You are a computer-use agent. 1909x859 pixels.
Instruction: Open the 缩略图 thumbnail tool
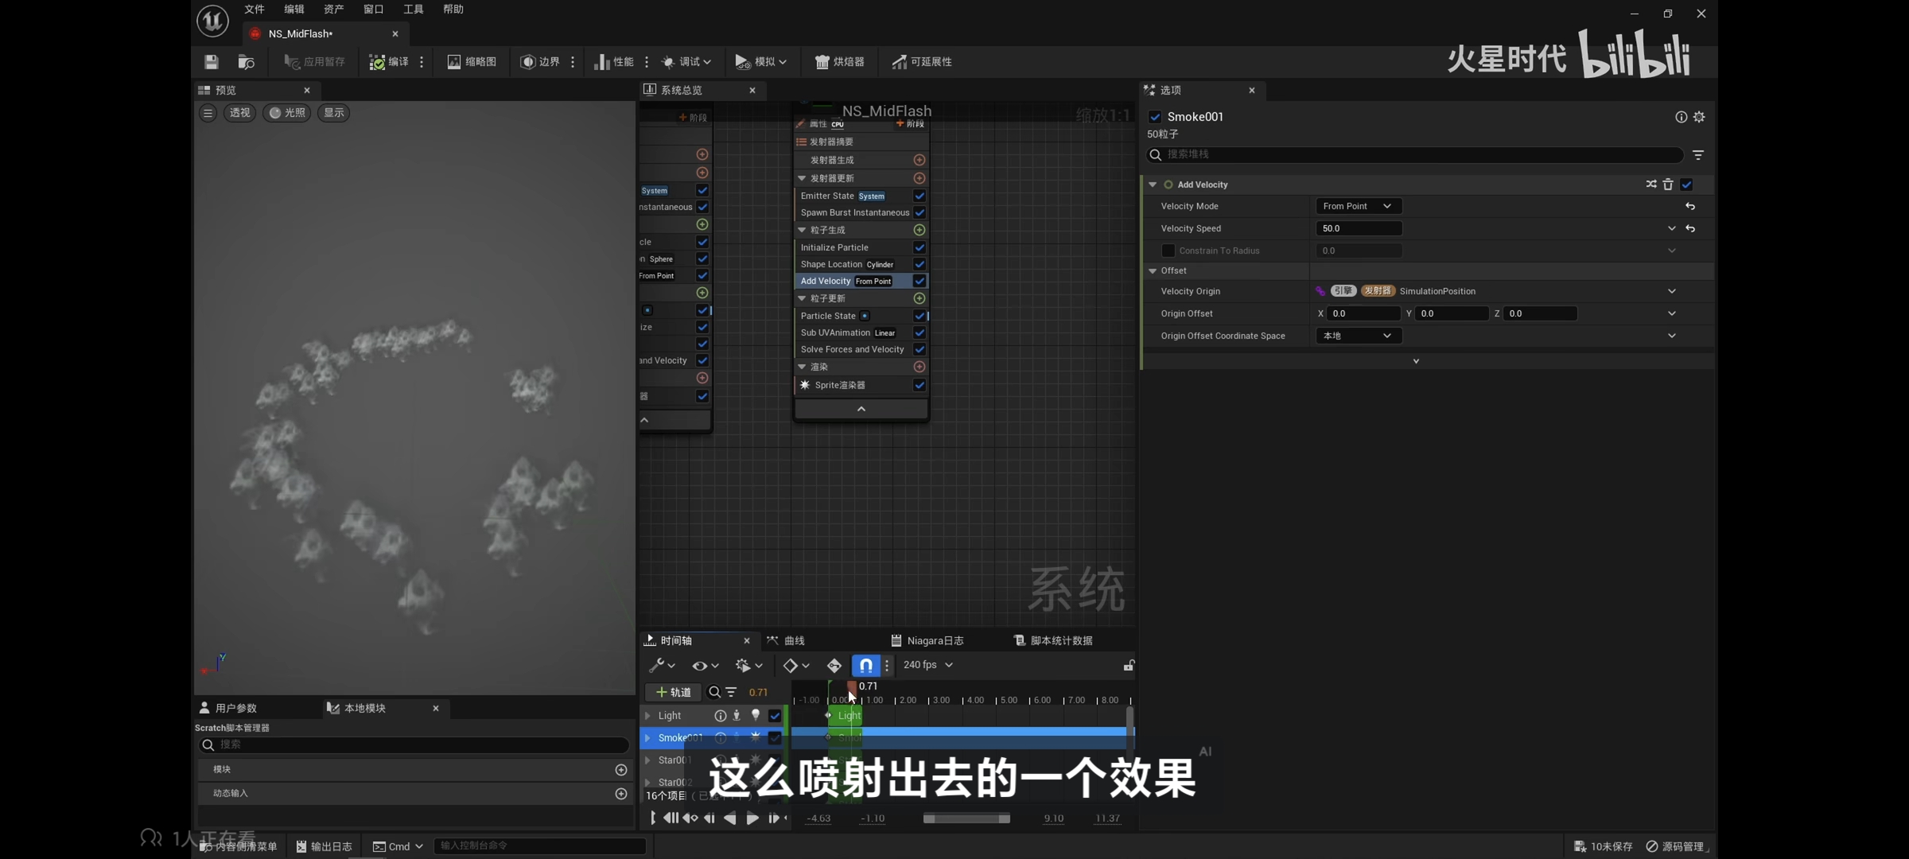click(x=472, y=61)
